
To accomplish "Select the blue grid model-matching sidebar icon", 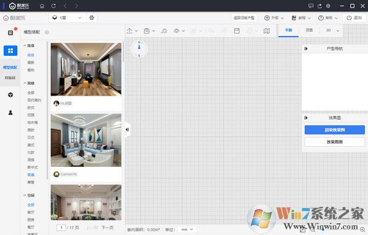I will (10, 50).
